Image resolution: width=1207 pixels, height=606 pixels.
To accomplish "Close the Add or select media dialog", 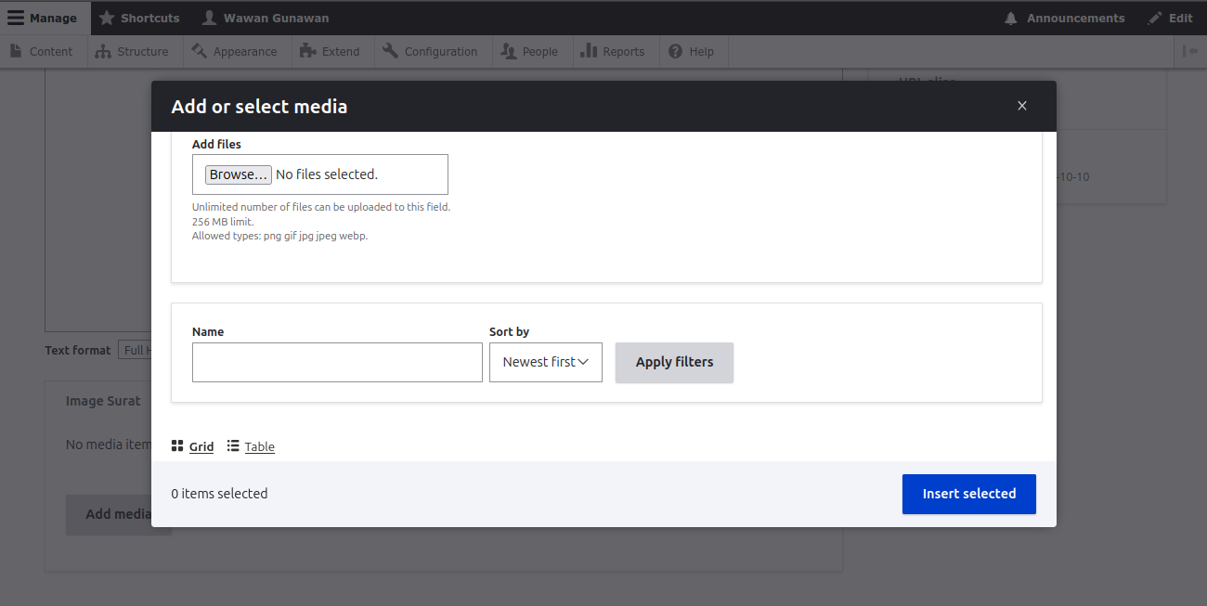I will (1022, 106).
